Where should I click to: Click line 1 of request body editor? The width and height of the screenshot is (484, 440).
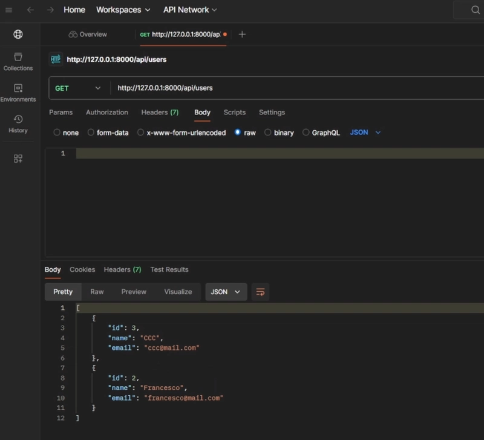click(280, 154)
